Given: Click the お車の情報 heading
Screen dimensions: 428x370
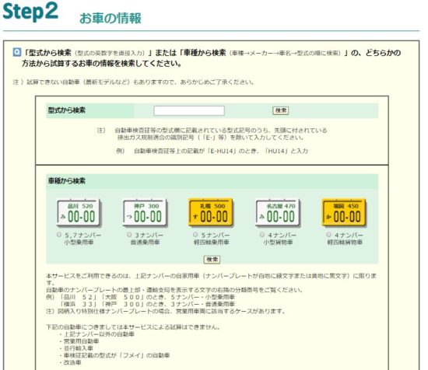Looking at the screenshot, I should [111, 19].
